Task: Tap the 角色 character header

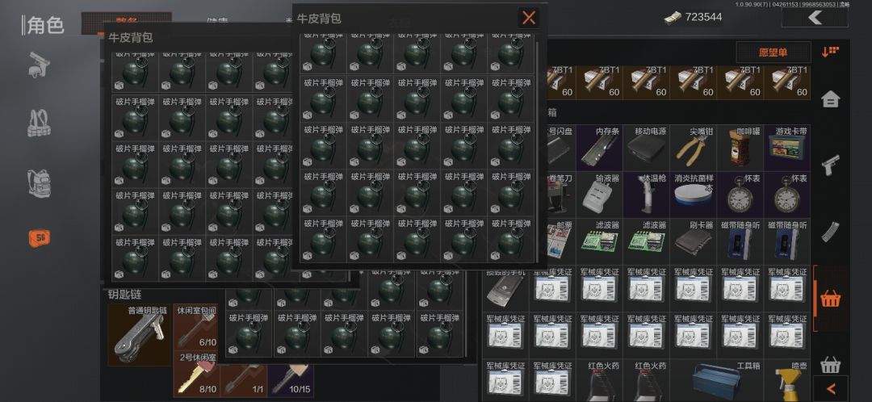Action: pos(45,25)
